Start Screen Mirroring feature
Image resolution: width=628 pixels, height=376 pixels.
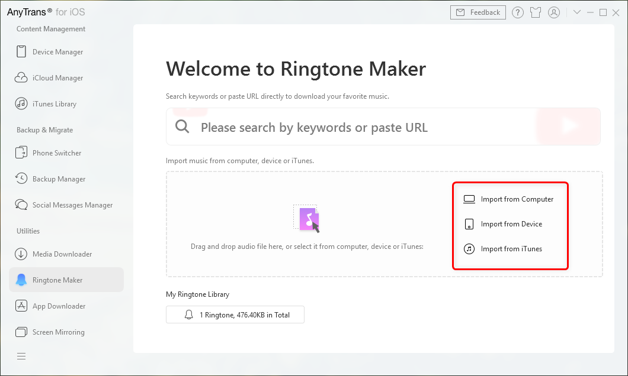[x=58, y=332]
